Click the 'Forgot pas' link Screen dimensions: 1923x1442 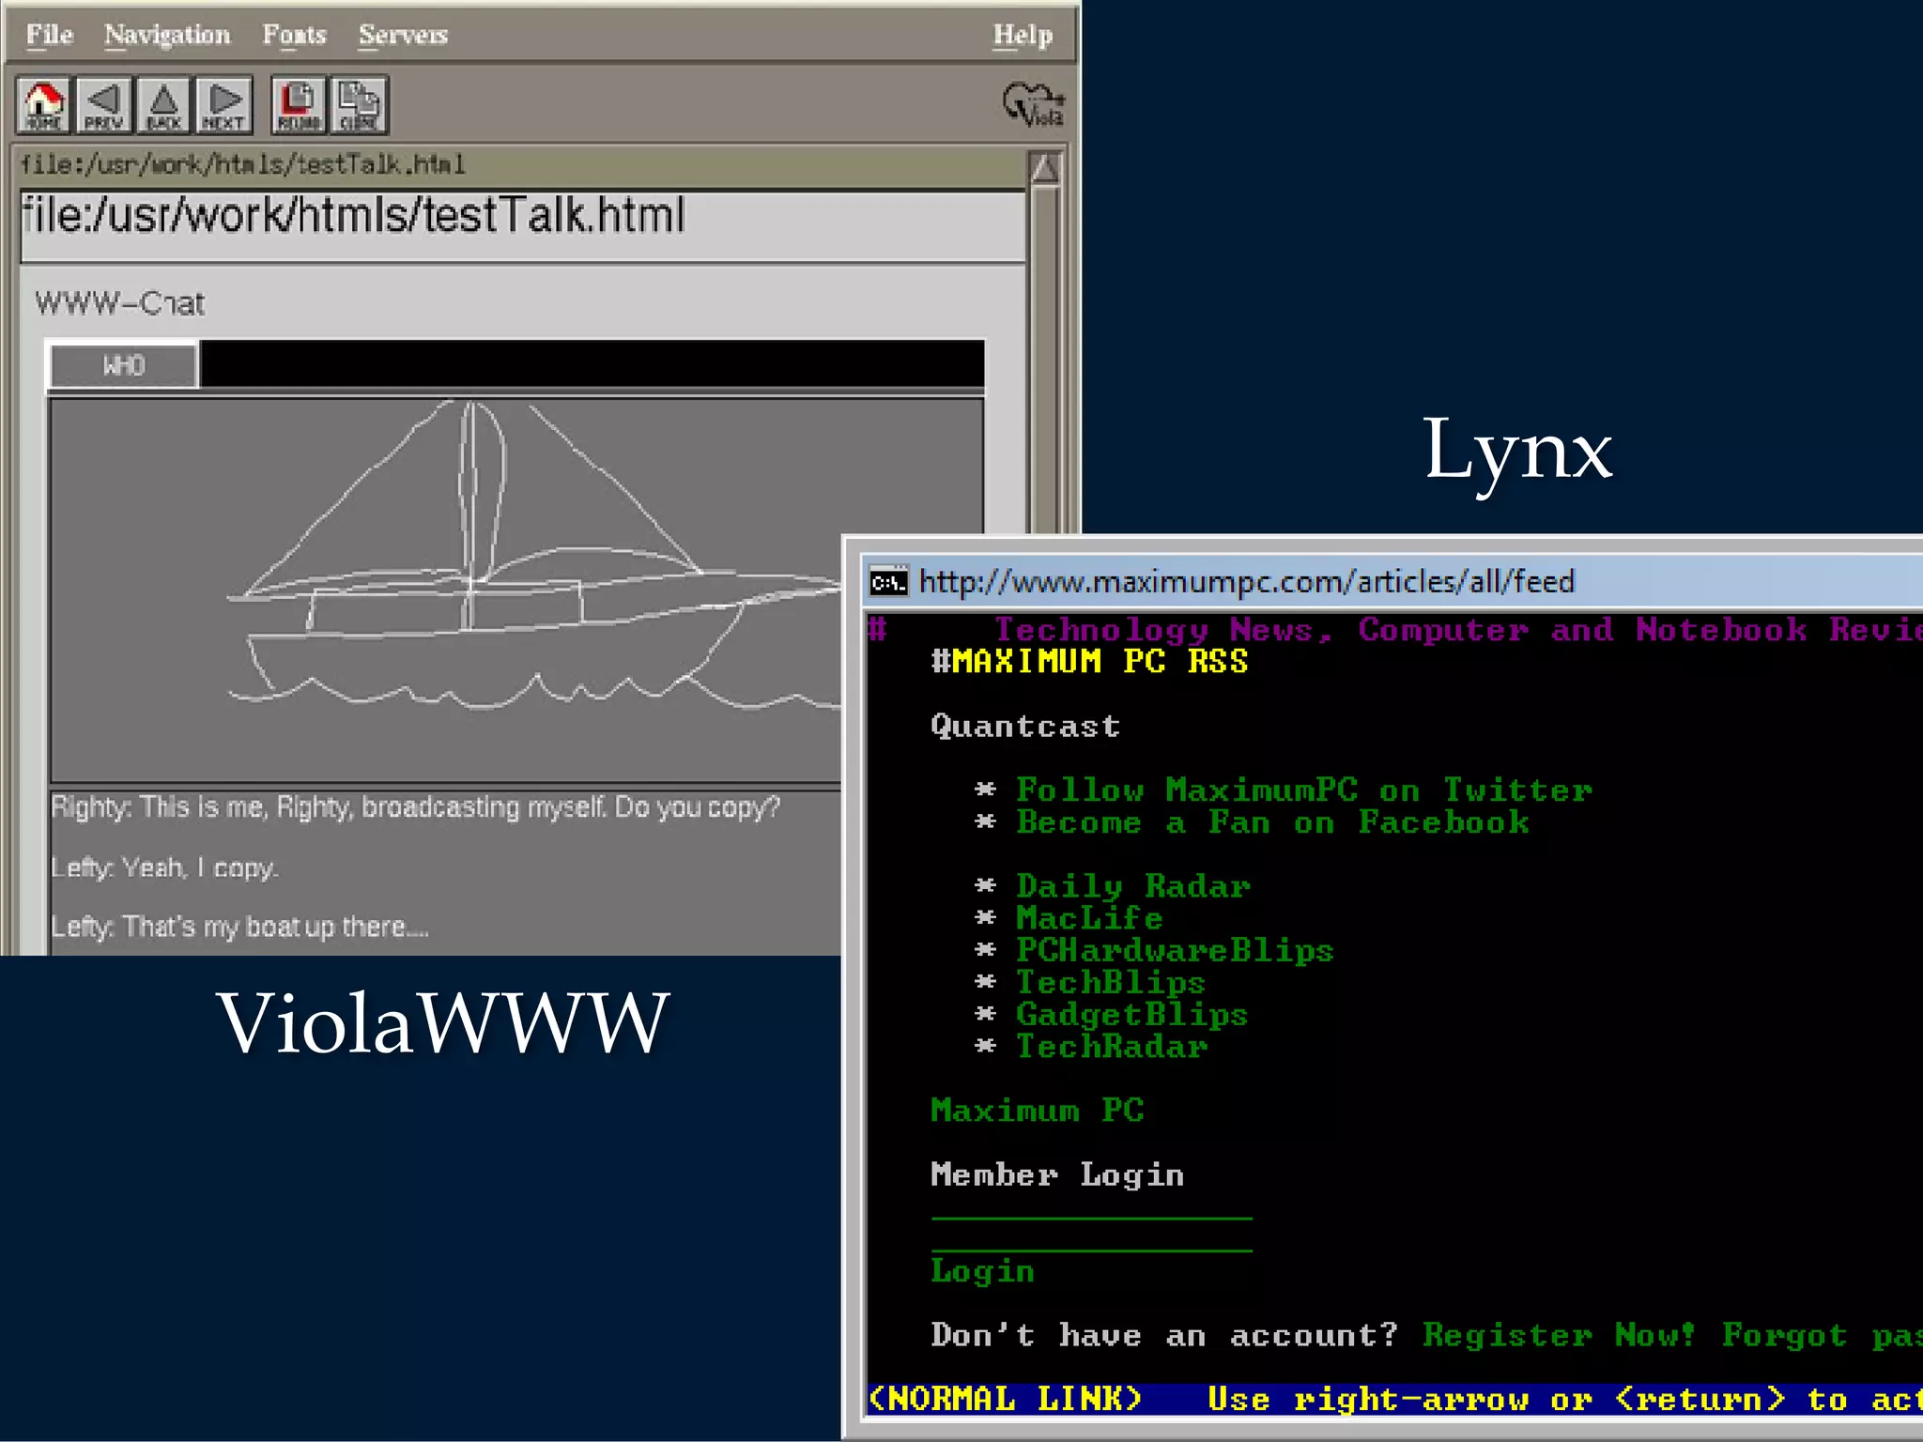click(x=1821, y=1334)
